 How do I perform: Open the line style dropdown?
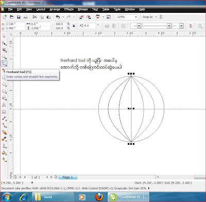point(169,26)
